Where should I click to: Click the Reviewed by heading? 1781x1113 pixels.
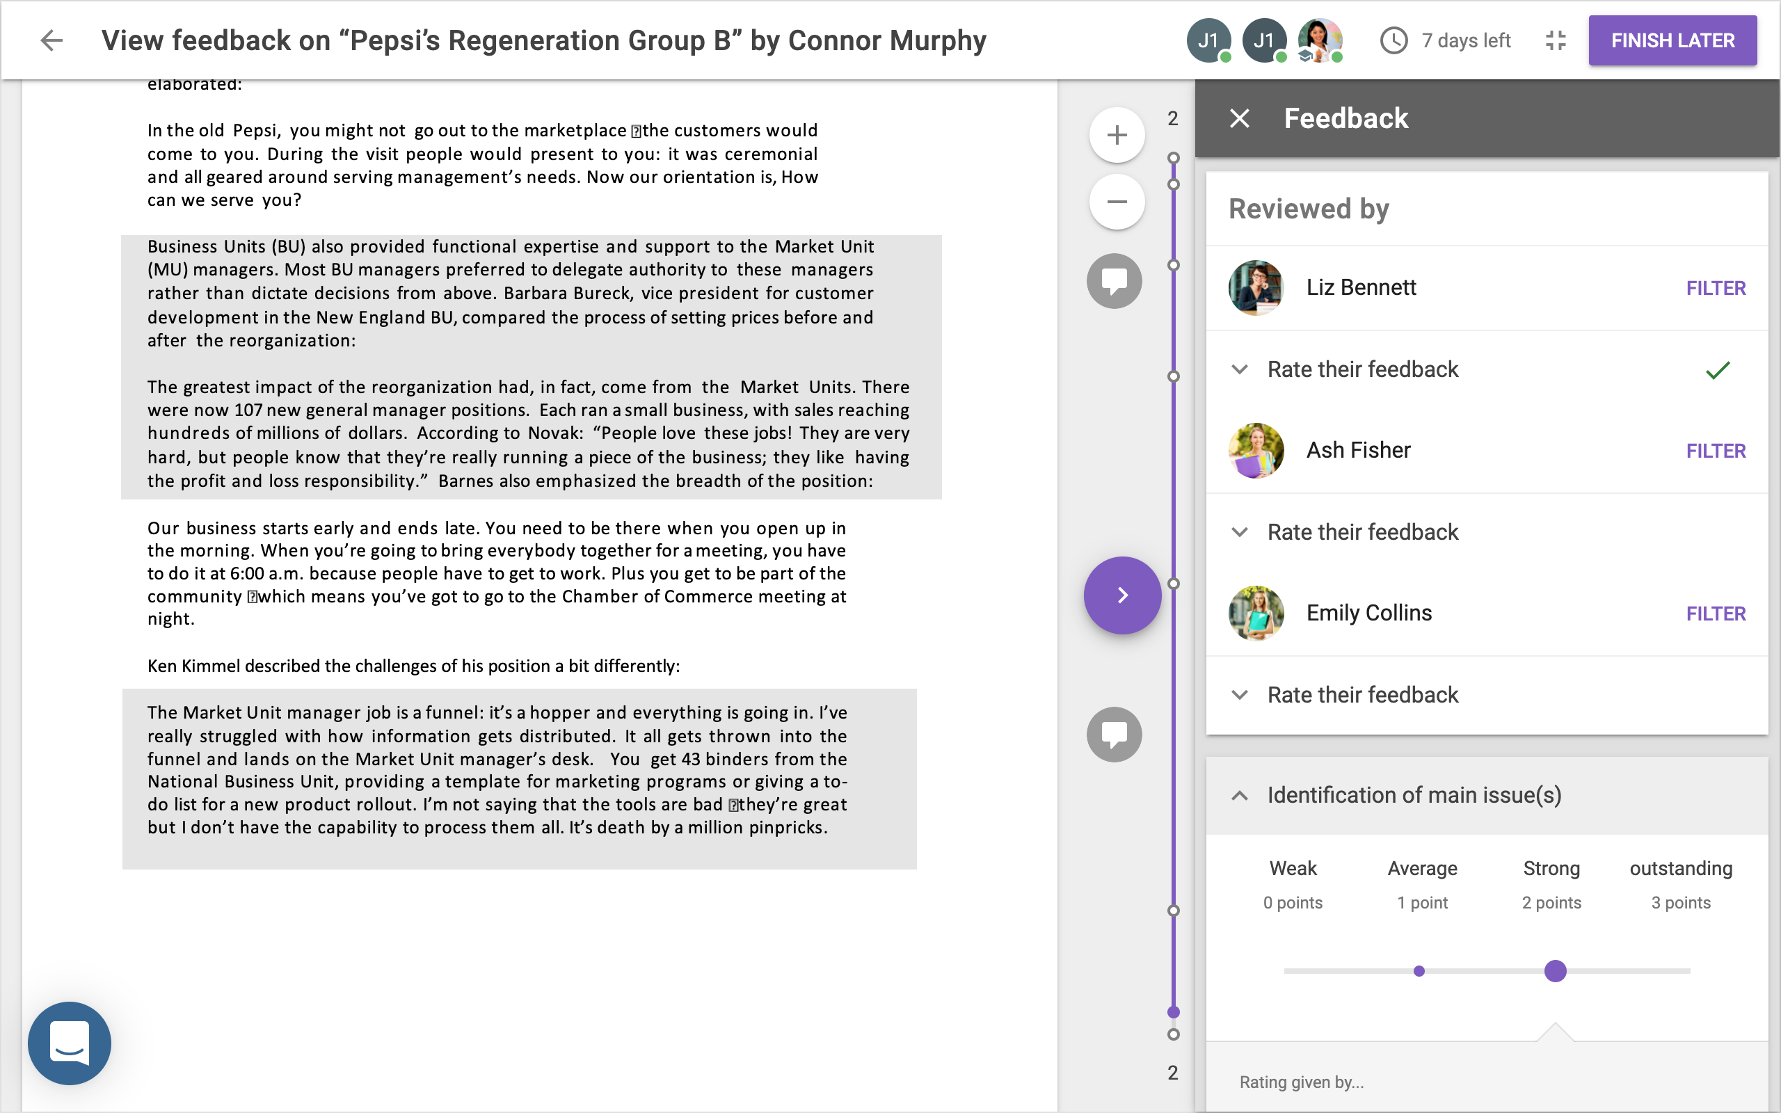[1309, 209]
